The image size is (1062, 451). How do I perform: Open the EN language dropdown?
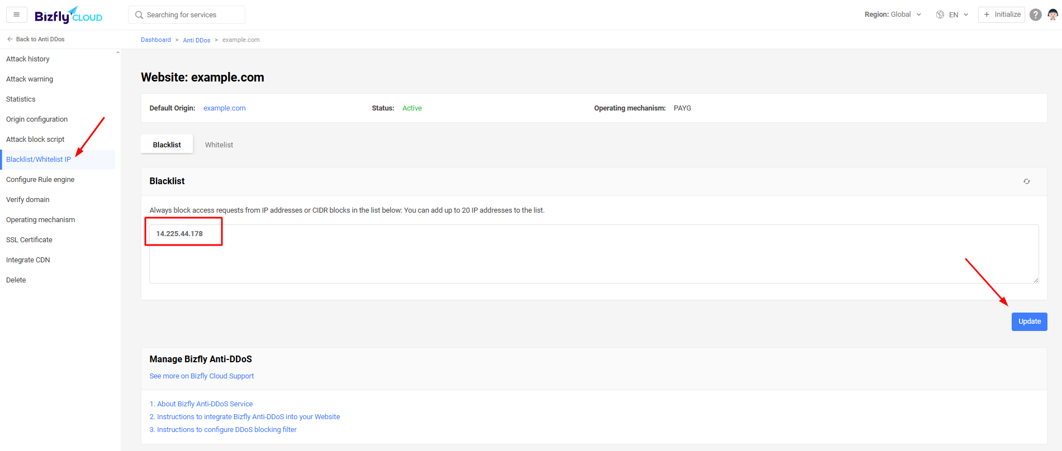pos(959,15)
